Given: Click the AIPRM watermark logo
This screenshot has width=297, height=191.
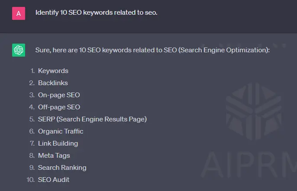Looking at the screenshot, I should click(253, 111).
